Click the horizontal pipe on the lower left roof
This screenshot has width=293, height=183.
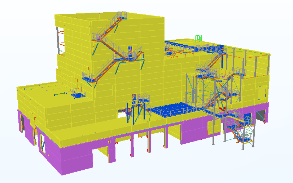(61, 94)
